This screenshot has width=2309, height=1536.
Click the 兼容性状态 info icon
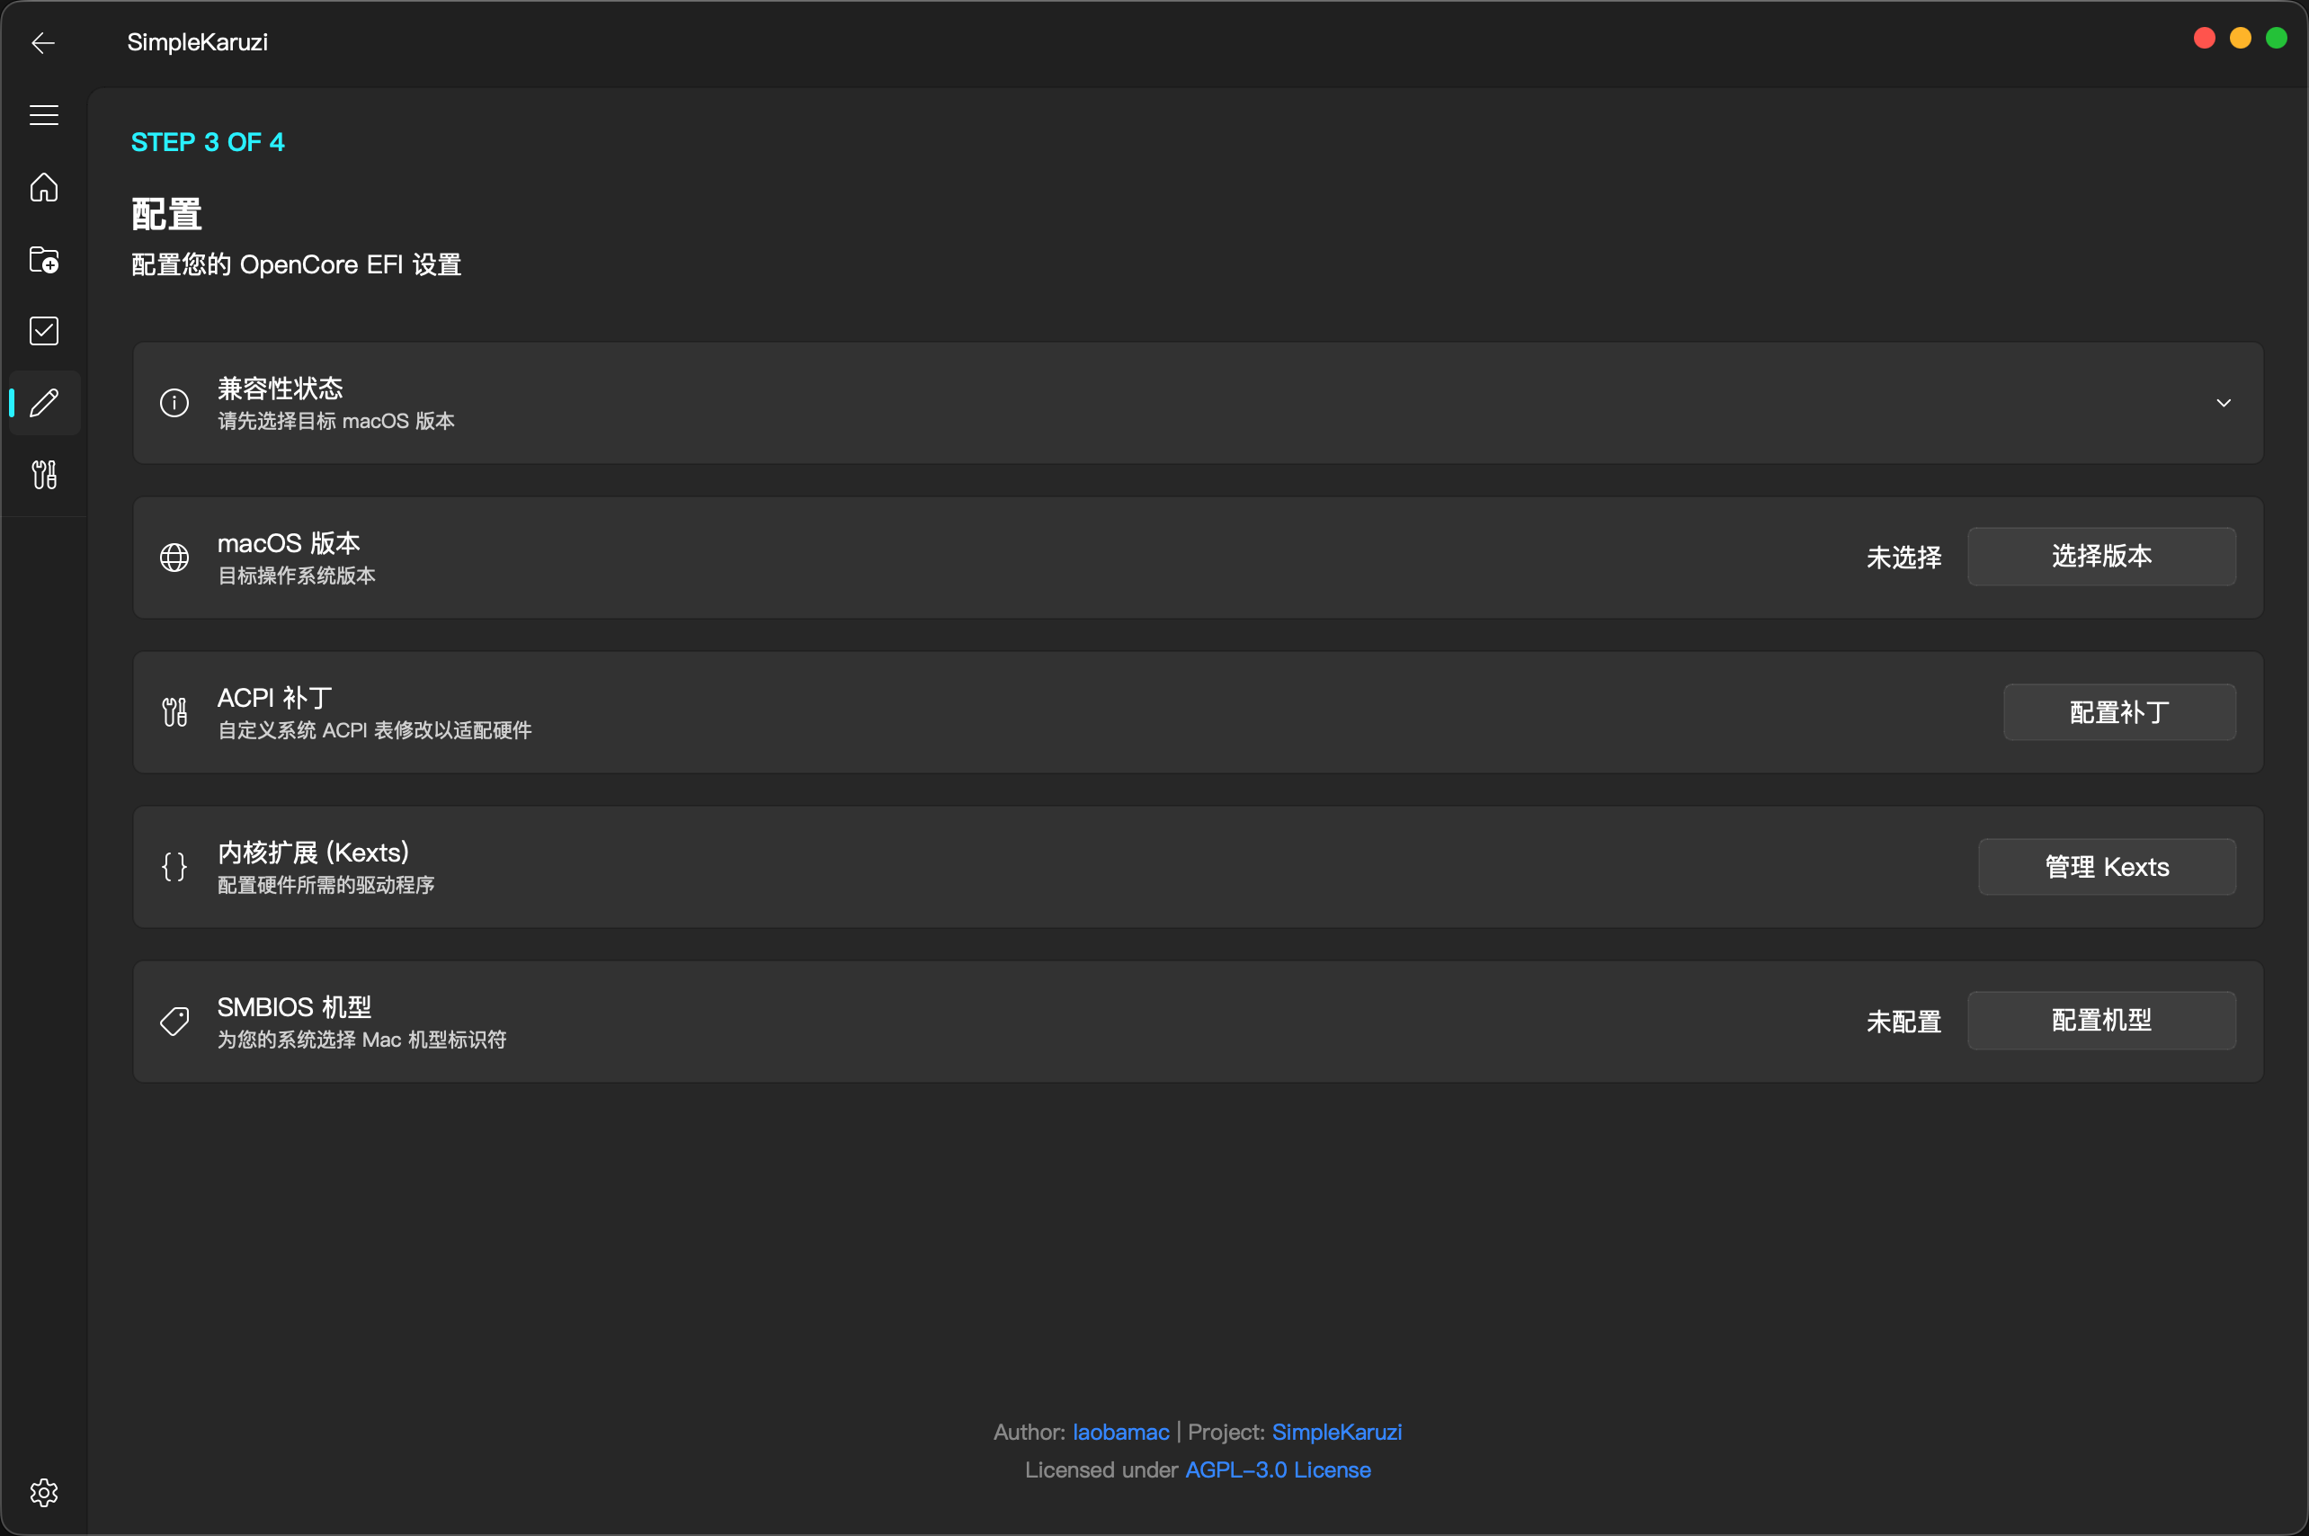click(174, 403)
